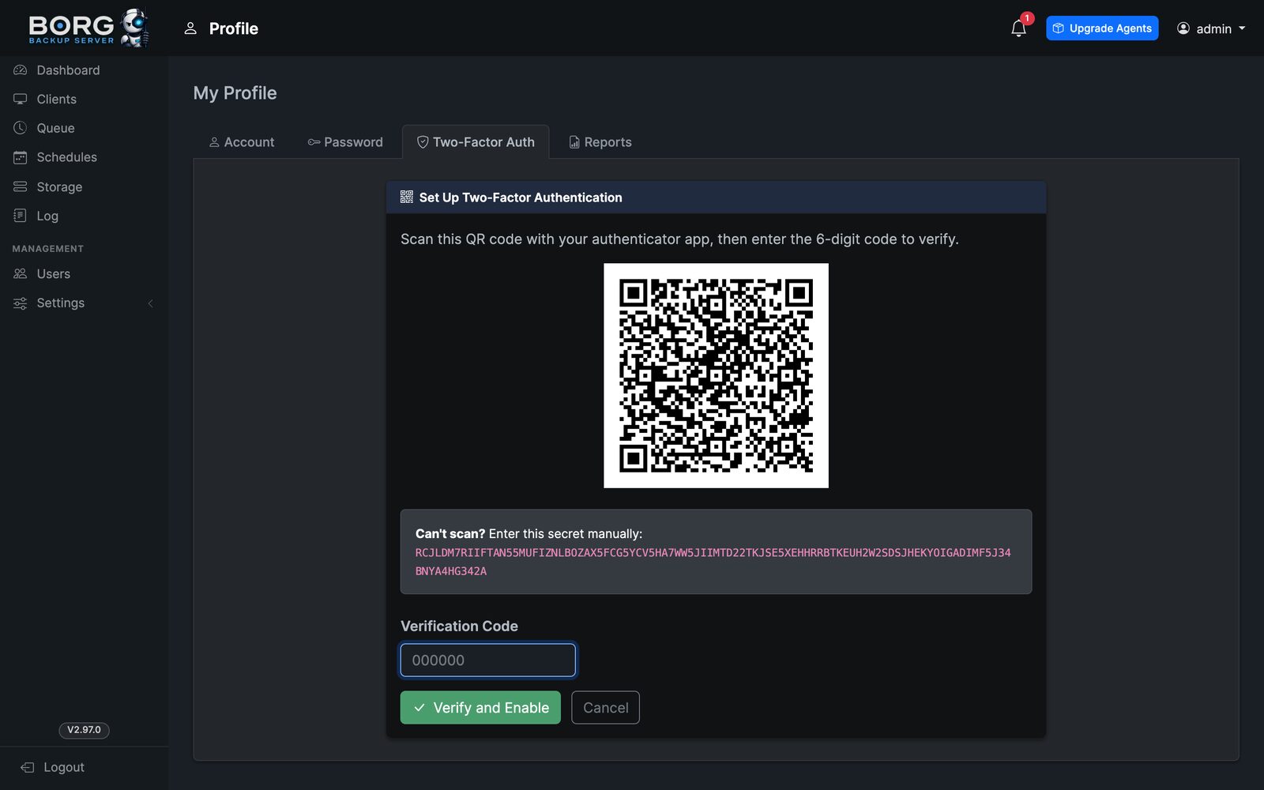Image resolution: width=1264 pixels, height=790 pixels.
Task: Cancel the two-factor setup
Action: point(605,708)
